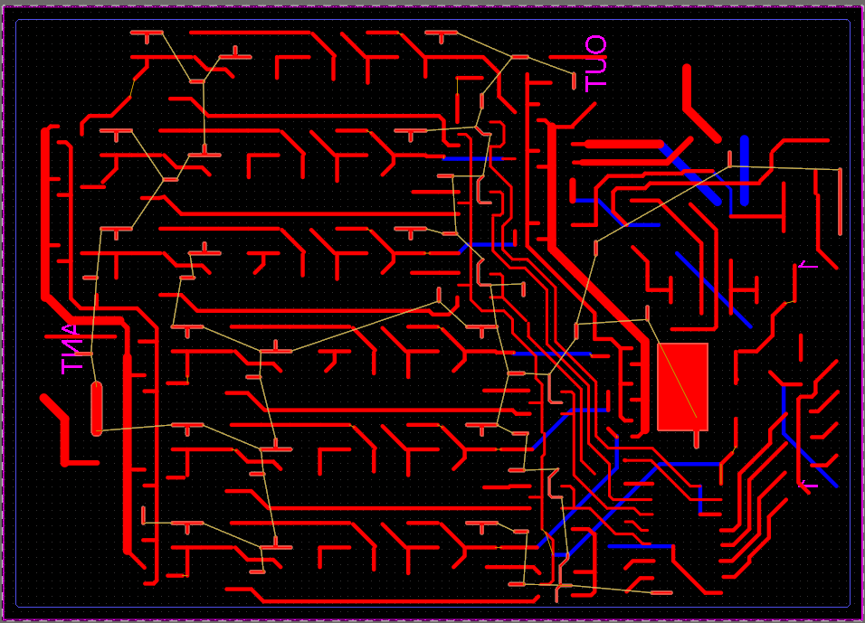865x623 pixels.
Task: Select the magenta AIN text label
Action: (71, 349)
